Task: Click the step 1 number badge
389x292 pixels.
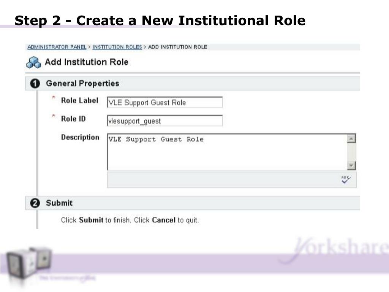Action: (x=35, y=83)
